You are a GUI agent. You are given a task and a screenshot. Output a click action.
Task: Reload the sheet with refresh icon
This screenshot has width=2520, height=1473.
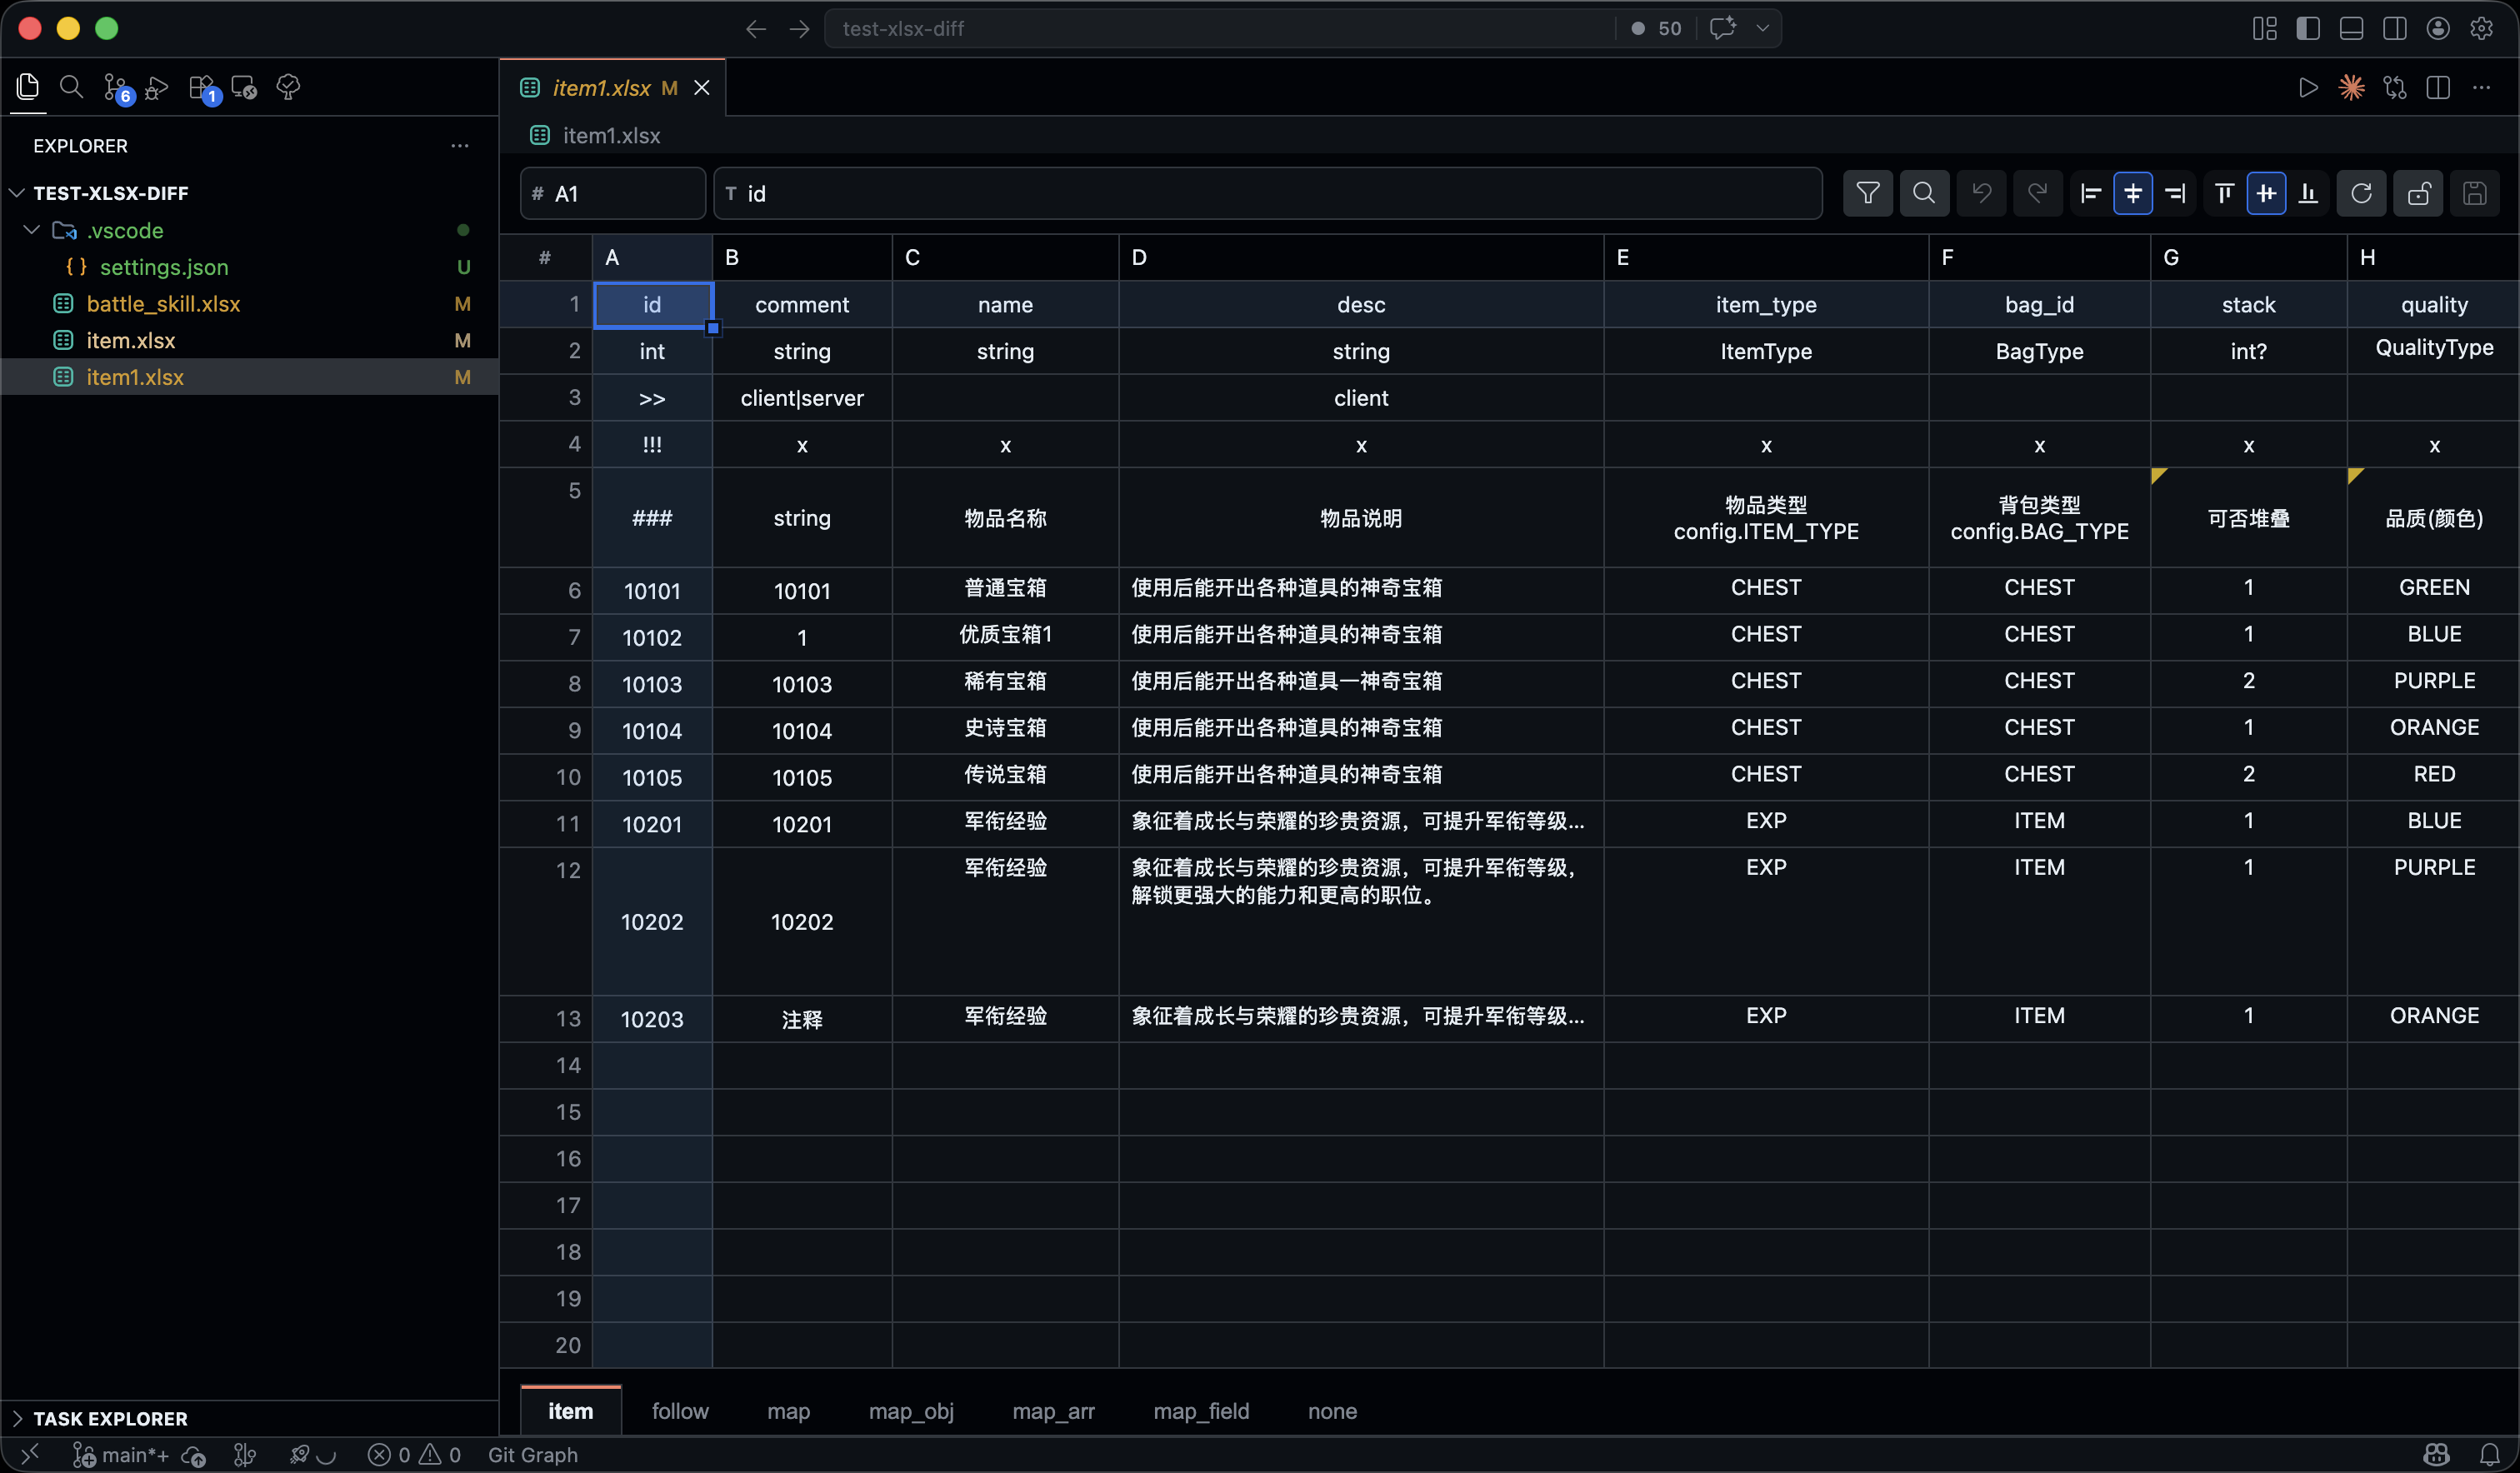(2361, 193)
